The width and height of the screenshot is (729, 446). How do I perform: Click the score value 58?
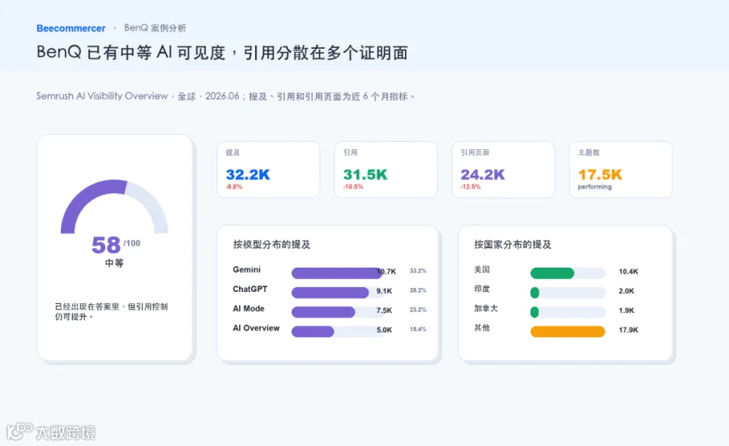click(106, 245)
